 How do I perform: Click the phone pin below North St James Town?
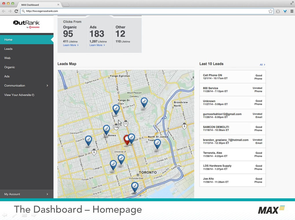(x=157, y=144)
